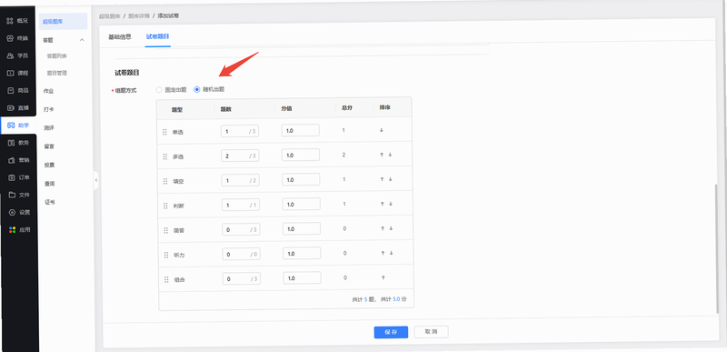Select the 固定出题 radio option
The width and height of the screenshot is (727, 352).
(x=159, y=90)
